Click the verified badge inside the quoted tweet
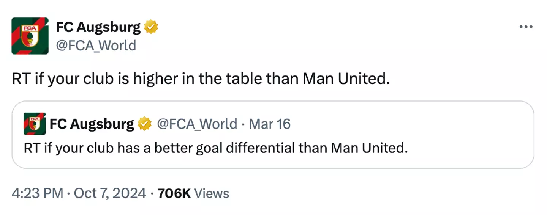 click(x=144, y=124)
